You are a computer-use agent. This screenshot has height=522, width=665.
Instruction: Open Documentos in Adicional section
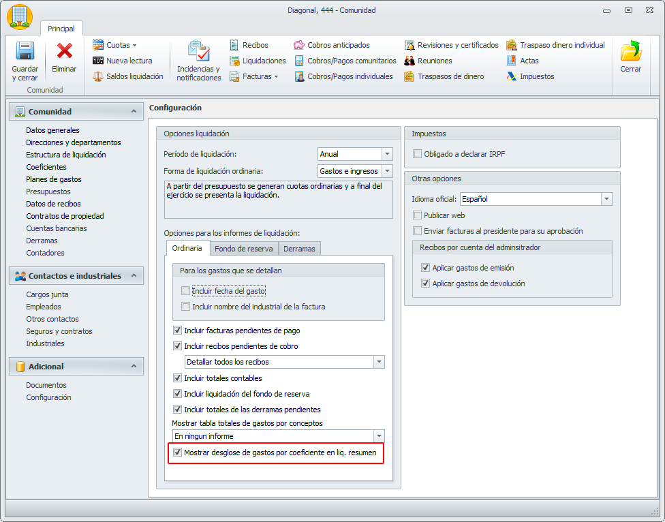pos(46,385)
